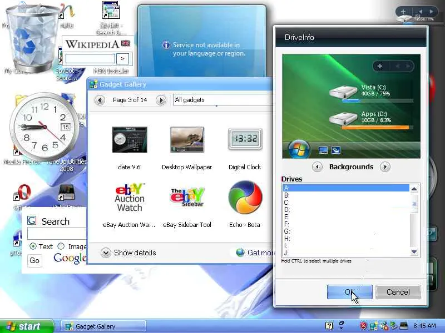Open Get more gadgets online link

point(255,253)
